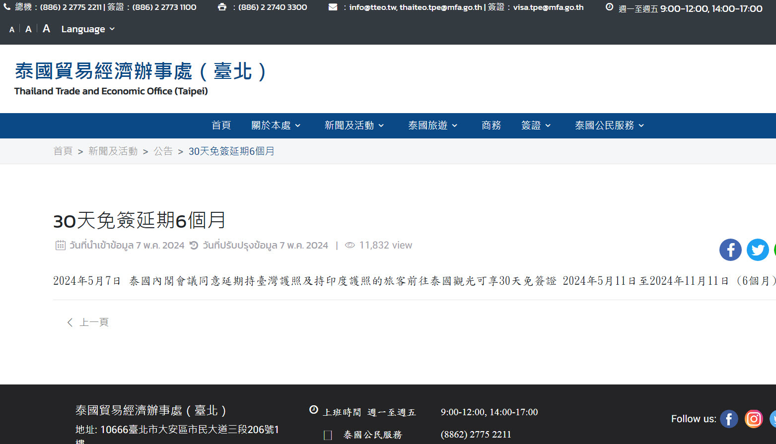
Task: Click the refresh icon beside the updated date
Action: 193,245
